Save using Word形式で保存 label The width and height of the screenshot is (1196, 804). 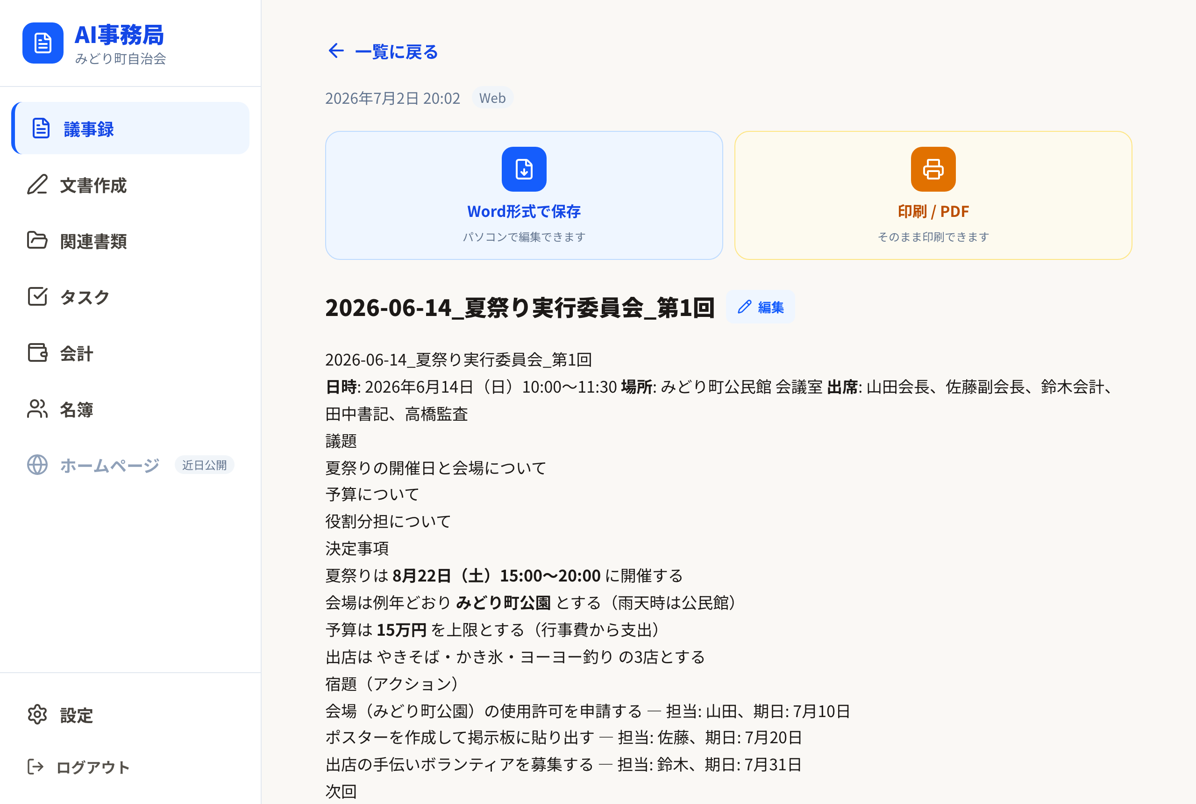[x=524, y=211]
